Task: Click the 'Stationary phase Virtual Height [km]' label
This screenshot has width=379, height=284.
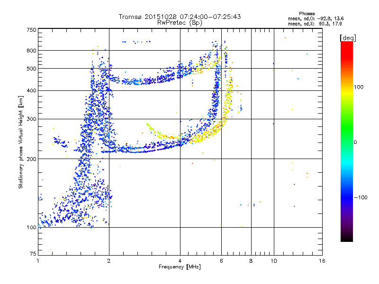Action: [x=21, y=142]
